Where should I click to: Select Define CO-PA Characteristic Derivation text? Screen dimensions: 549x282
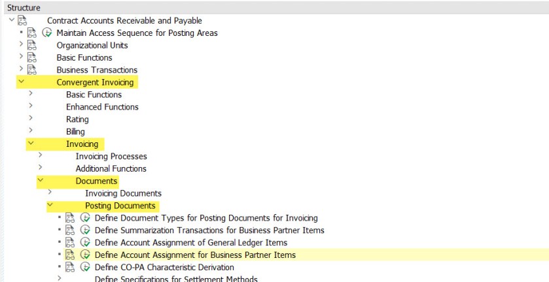point(164,268)
